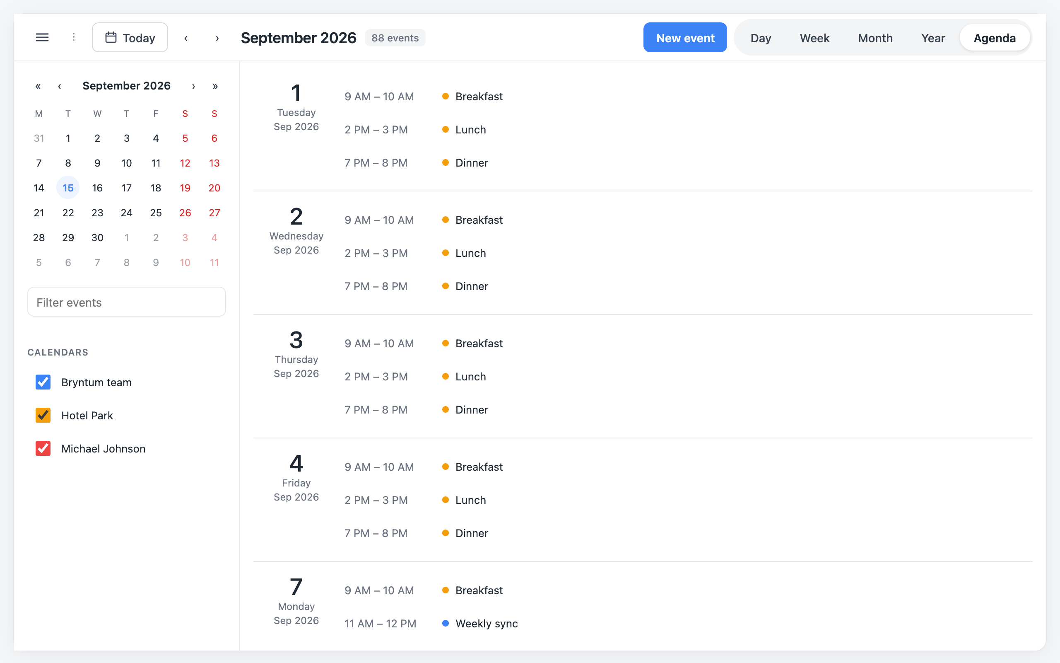Uncheck the Michael Johnson calendar
This screenshot has width=1060, height=663.
tap(43, 449)
